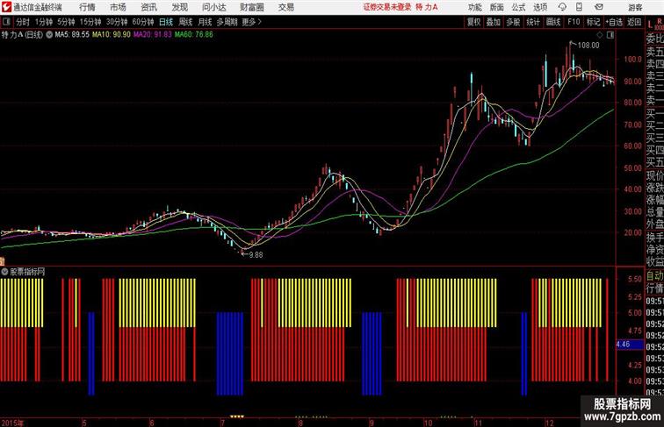664x427 pixels.
Task: Open the 市场 menu
Action: (x=119, y=7)
